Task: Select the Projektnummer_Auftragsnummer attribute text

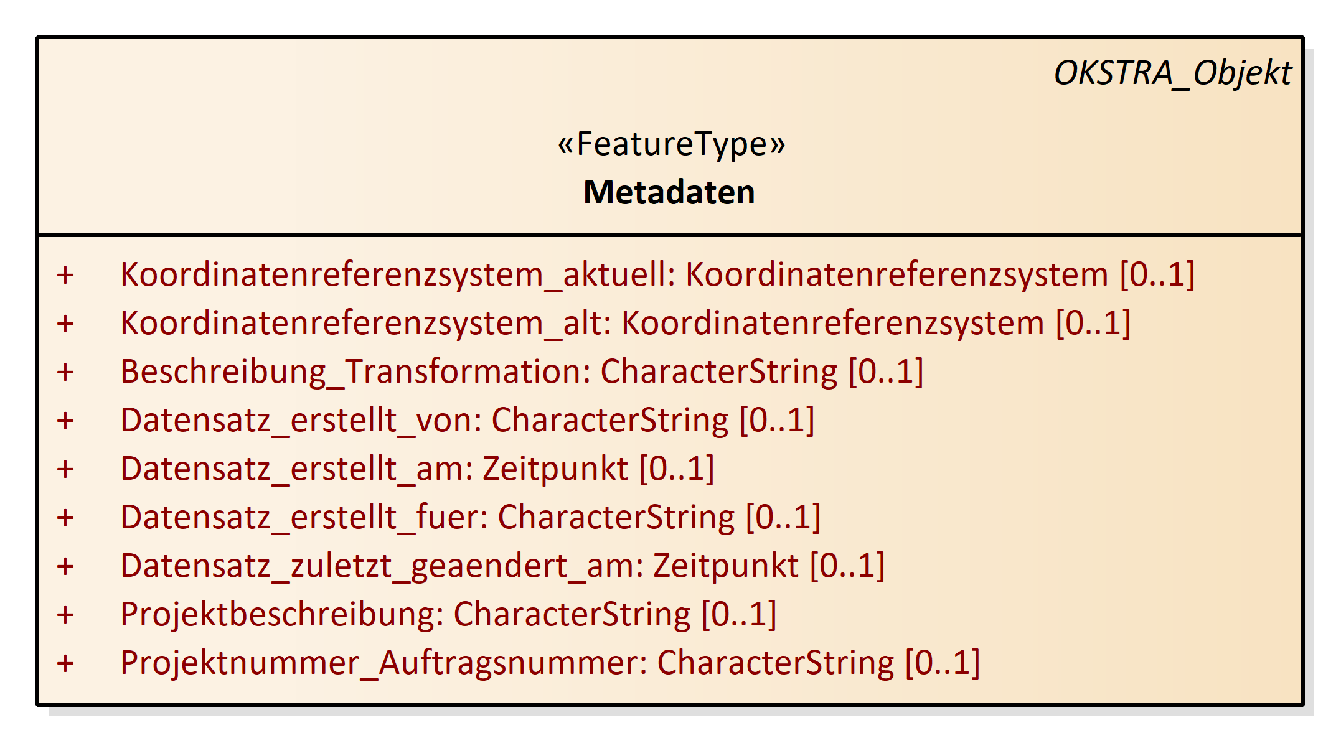Action: click(x=550, y=663)
